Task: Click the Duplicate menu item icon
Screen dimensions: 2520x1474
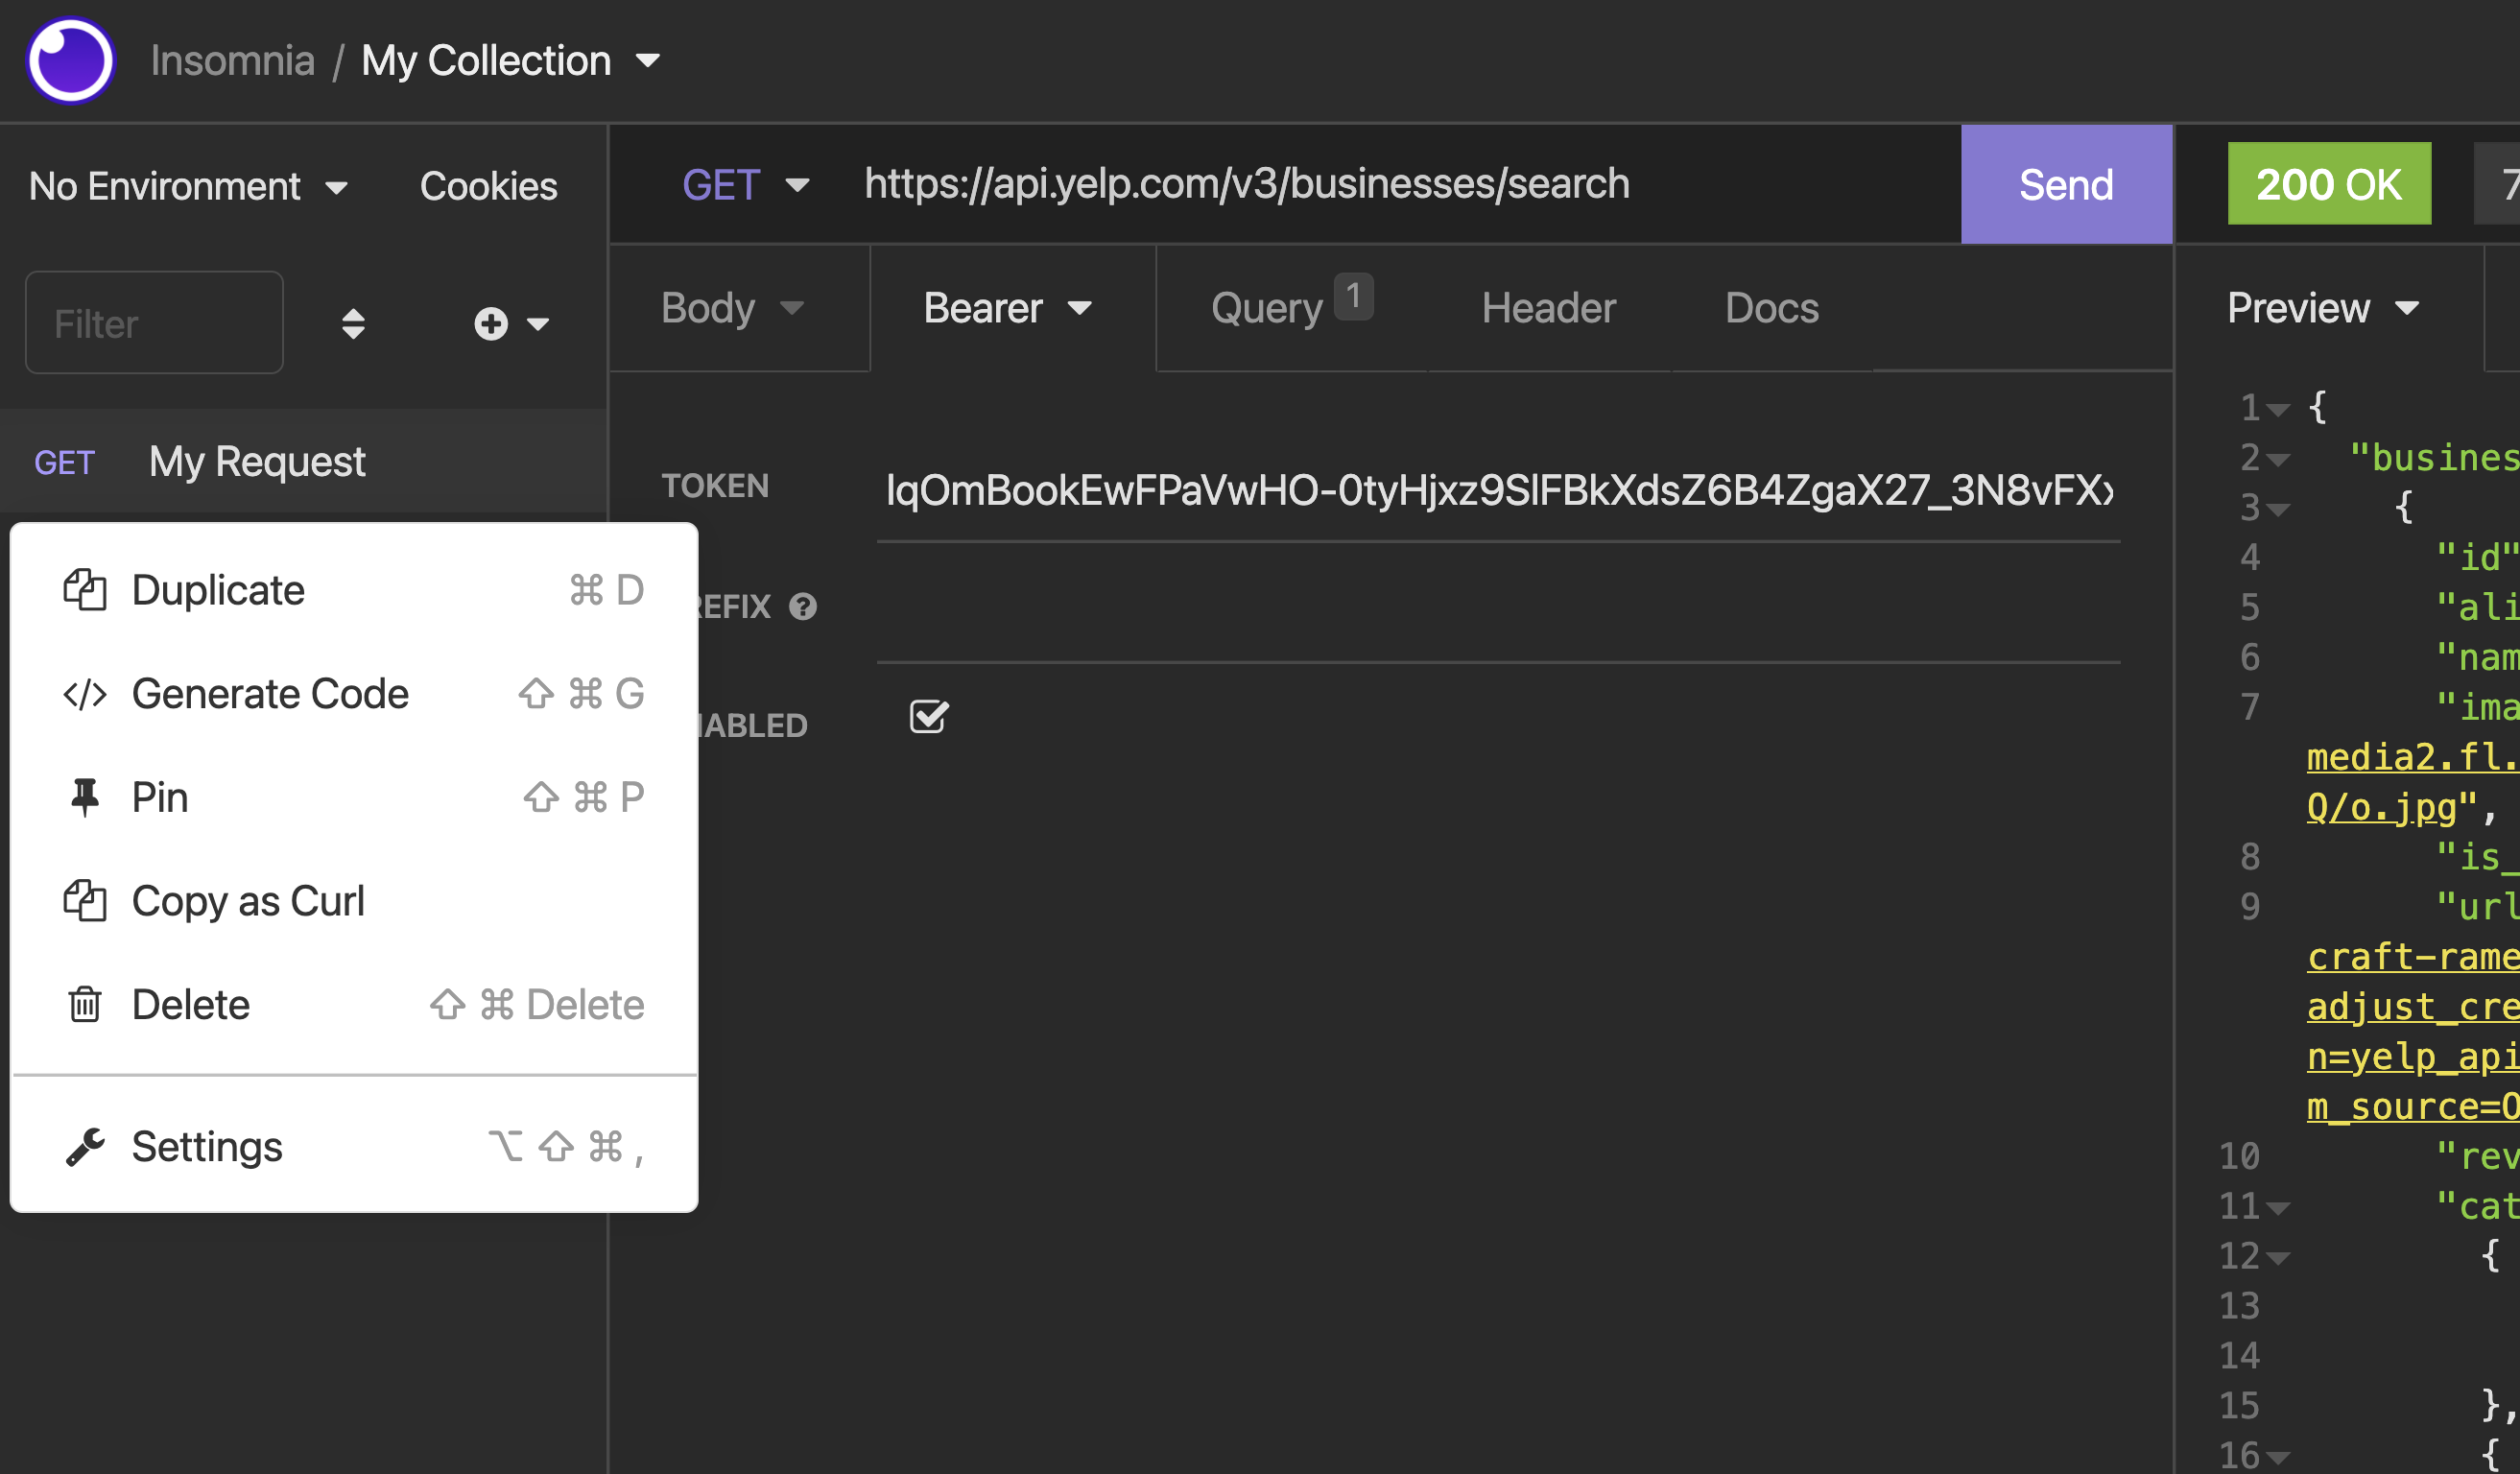Action: click(x=85, y=590)
